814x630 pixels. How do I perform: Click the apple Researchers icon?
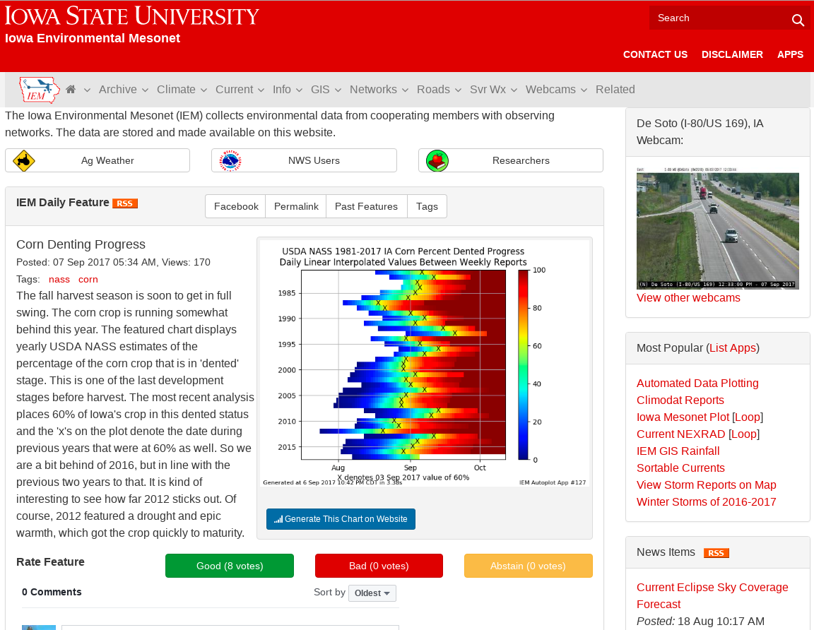click(x=437, y=161)
